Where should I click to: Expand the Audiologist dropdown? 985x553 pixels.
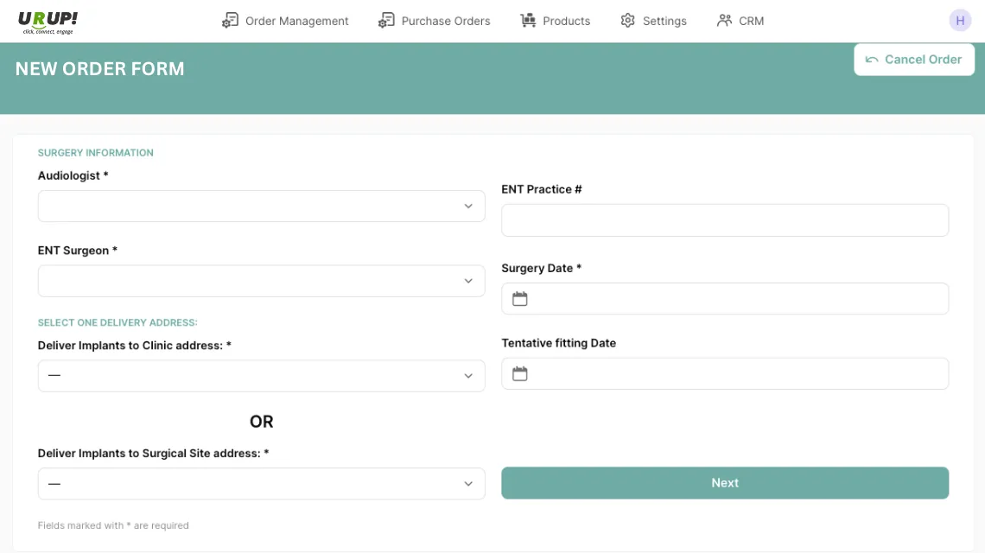tap(261, 207)
